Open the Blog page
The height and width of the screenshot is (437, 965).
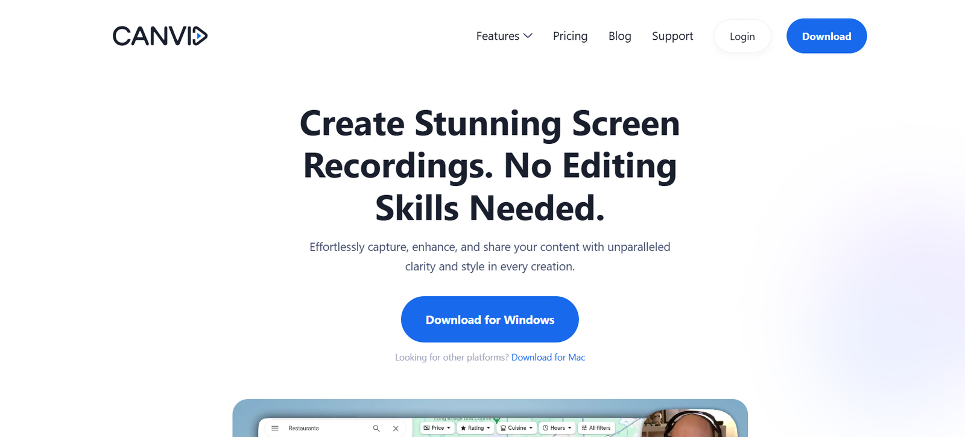pyautogui.click(x=619, y=36)
